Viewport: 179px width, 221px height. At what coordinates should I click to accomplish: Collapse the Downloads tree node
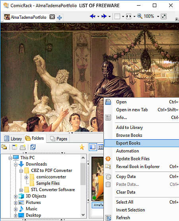[16, 164]
